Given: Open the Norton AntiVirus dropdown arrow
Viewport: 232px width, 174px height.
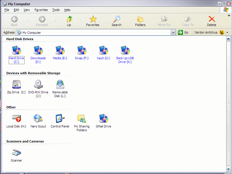Looking at the screenshot, I should (x=227, y=32).
